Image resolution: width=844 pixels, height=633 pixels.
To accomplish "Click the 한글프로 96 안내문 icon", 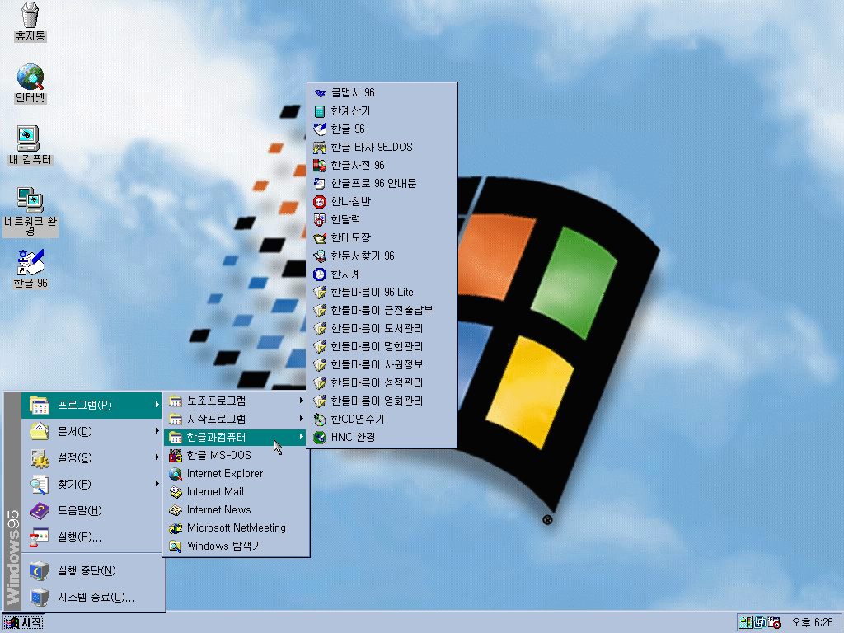I will pos(320,184).
